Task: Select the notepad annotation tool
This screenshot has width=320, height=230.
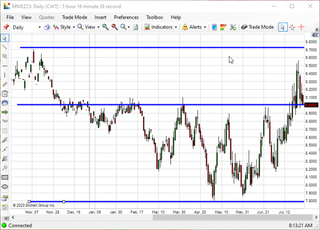Action: click(5, 94)
